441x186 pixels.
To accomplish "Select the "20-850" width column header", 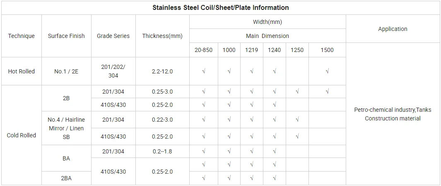I will [203, 50].
